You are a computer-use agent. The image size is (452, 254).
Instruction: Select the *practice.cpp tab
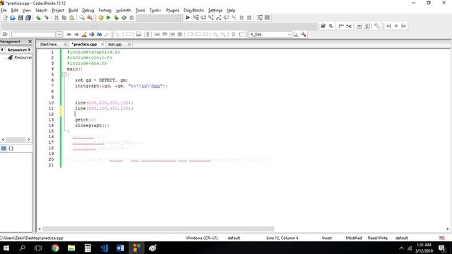pos(84,44)
